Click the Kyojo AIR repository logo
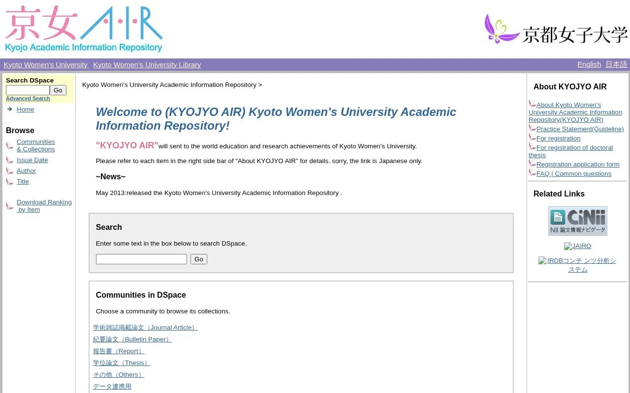The width and height of the screenshot is (630, 393). tap(84, 28)
